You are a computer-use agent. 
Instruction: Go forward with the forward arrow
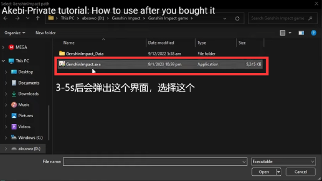click(17, 18)
